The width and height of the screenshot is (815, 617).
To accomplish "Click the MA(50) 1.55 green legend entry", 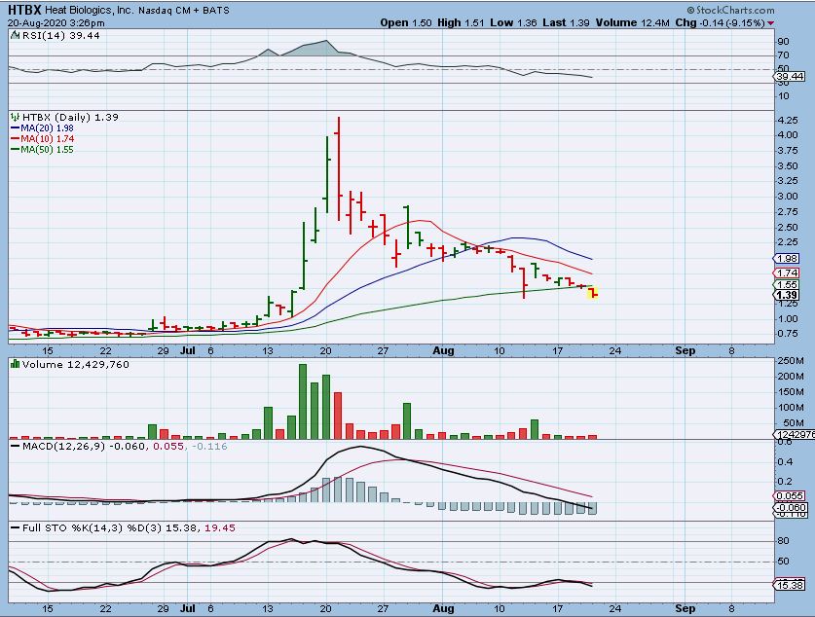I will click(x=42, y=150).
